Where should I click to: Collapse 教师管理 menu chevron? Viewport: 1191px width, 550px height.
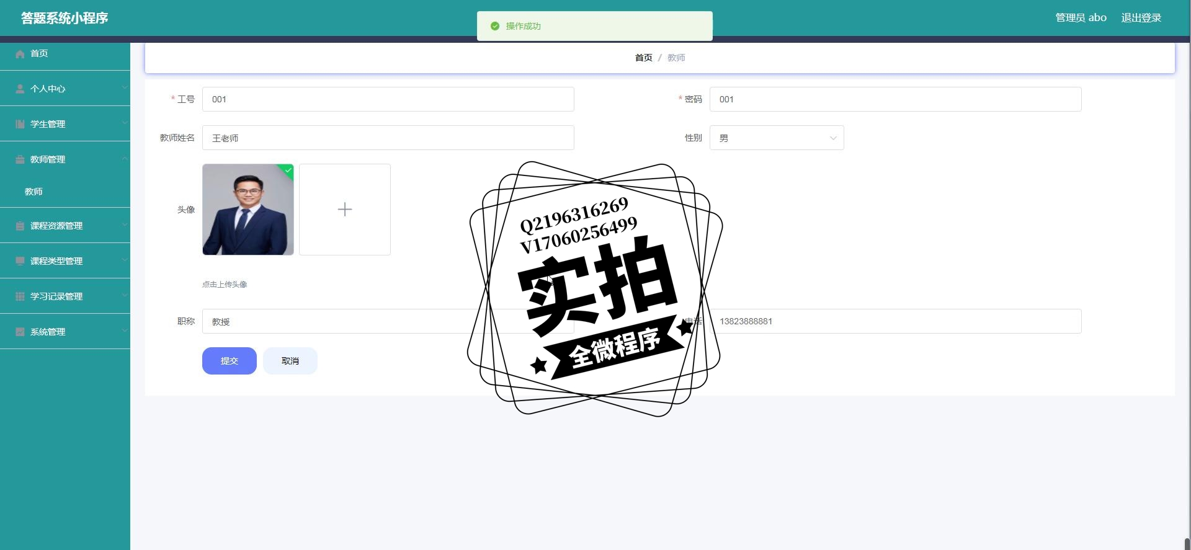pyautogui.click(x=125, y=158)
